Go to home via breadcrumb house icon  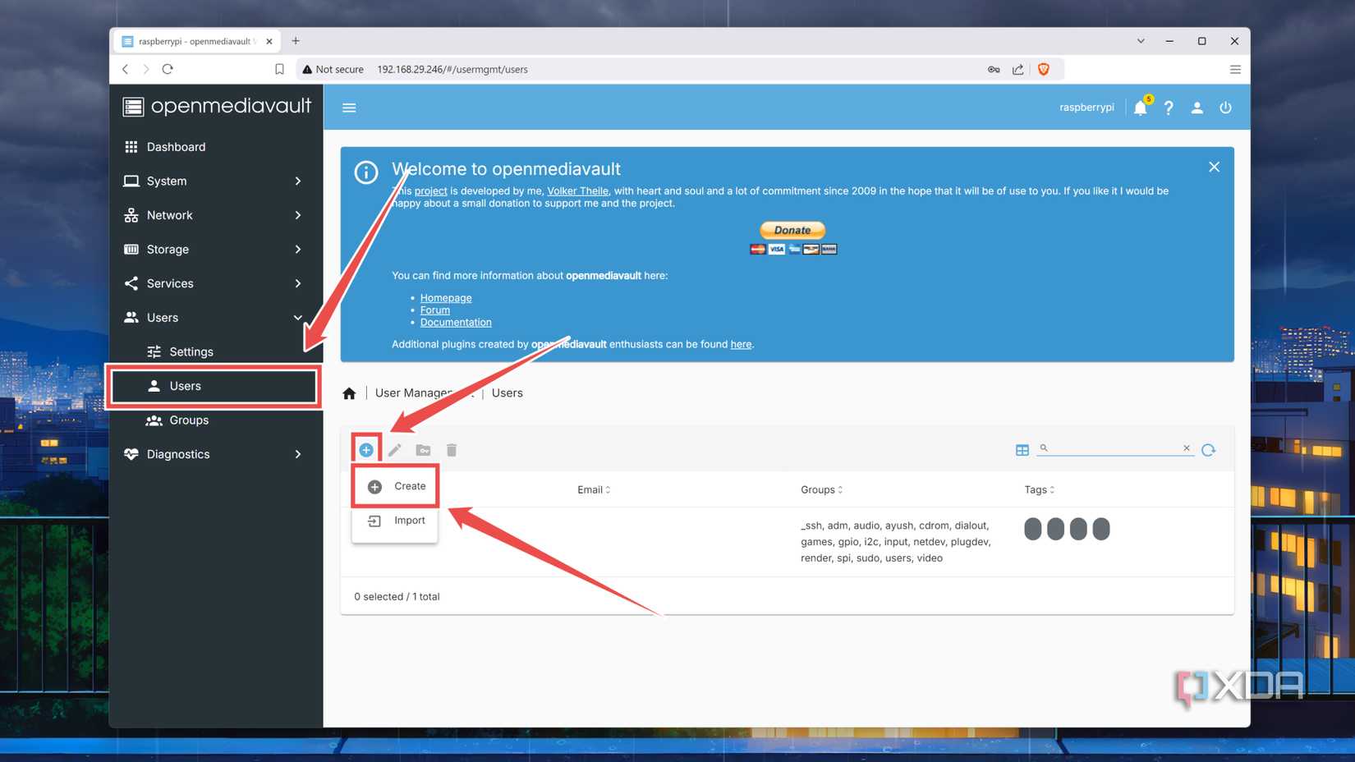coord(349,393)
